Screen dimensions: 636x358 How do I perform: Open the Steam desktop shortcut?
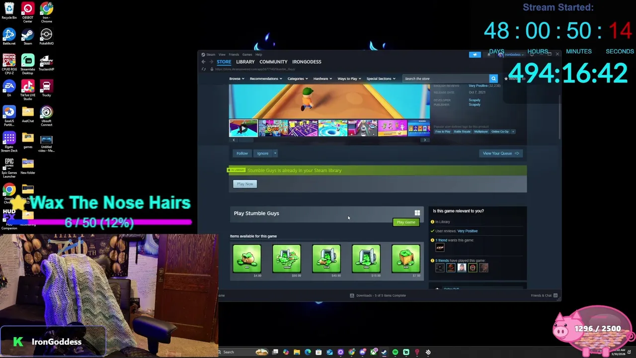pos(28,37)
